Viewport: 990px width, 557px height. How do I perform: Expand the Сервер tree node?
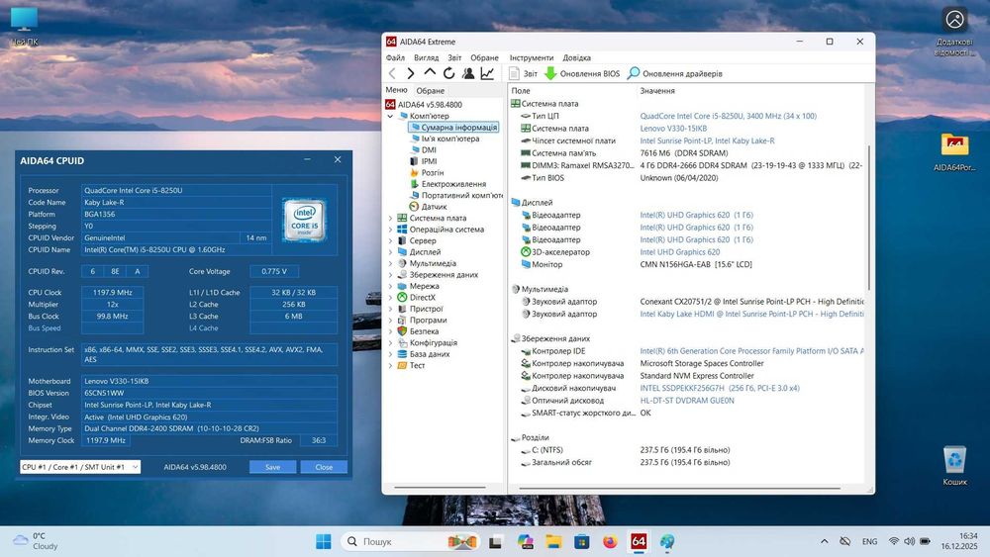390,241
